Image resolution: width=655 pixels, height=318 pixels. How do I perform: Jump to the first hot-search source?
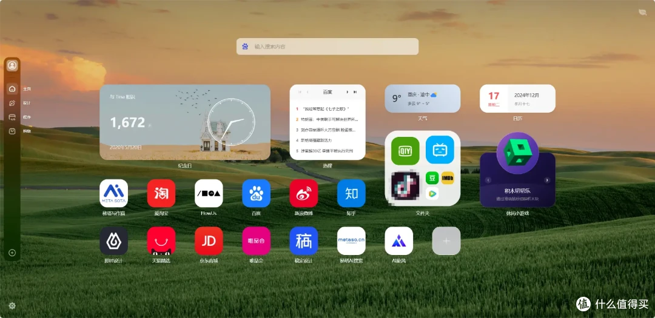tap(300, 92)
